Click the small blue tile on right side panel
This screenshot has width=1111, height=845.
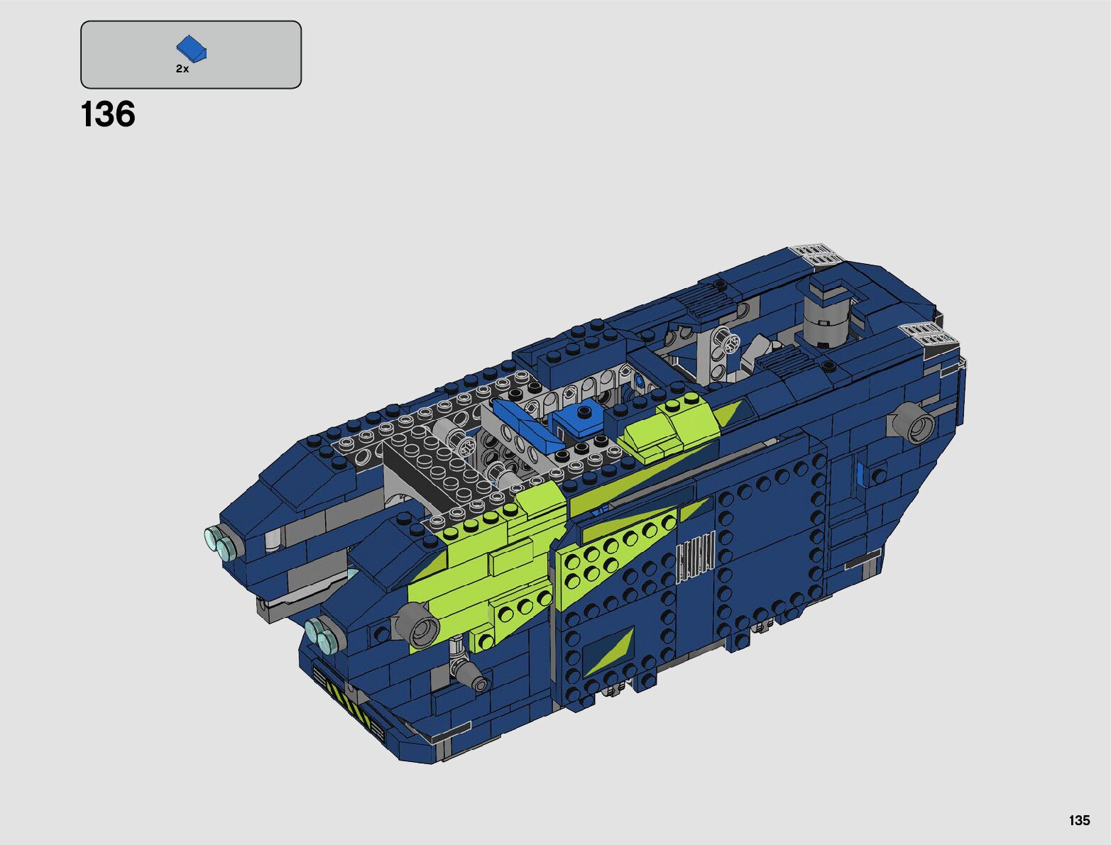click(860, 473)
